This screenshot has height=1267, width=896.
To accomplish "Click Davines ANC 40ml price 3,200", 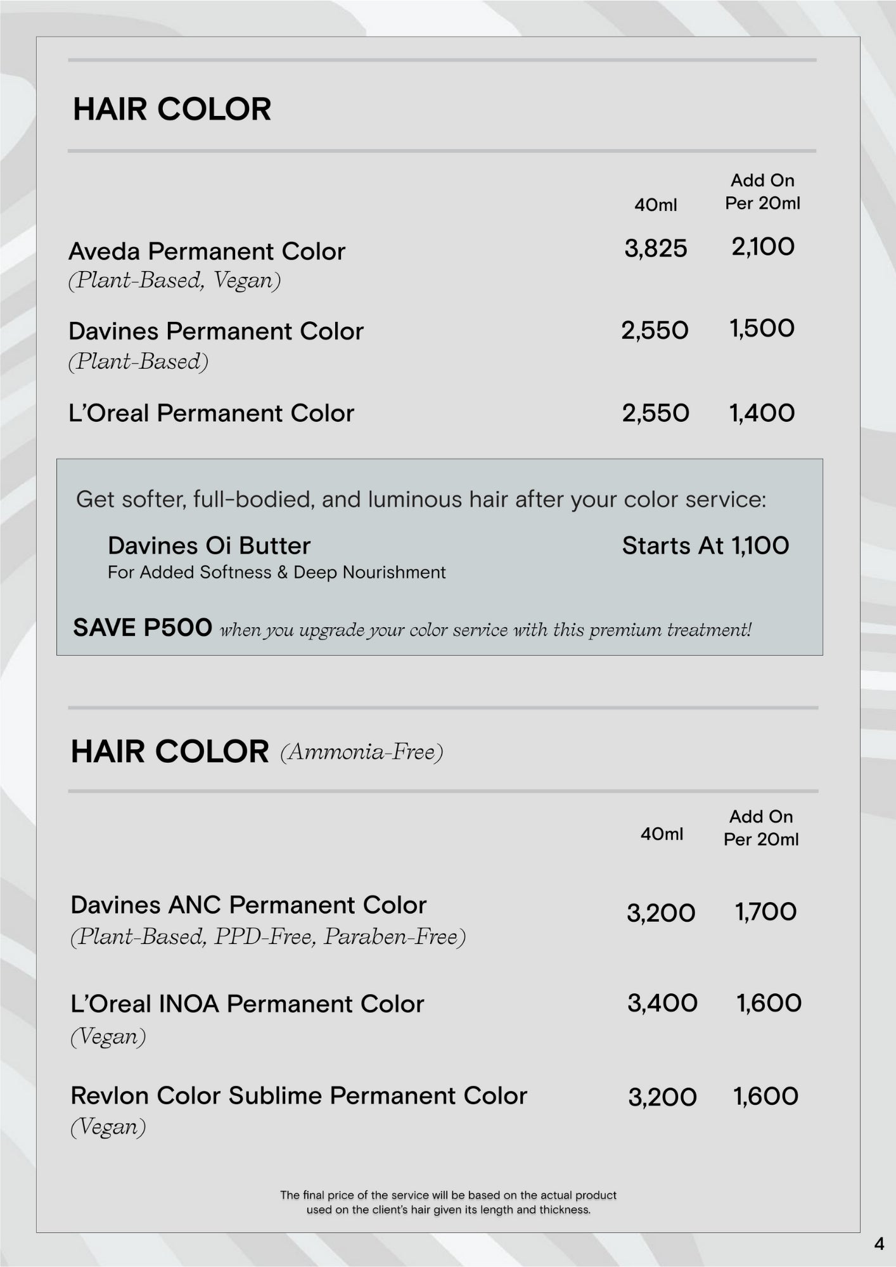I will [x=661, y=913].
